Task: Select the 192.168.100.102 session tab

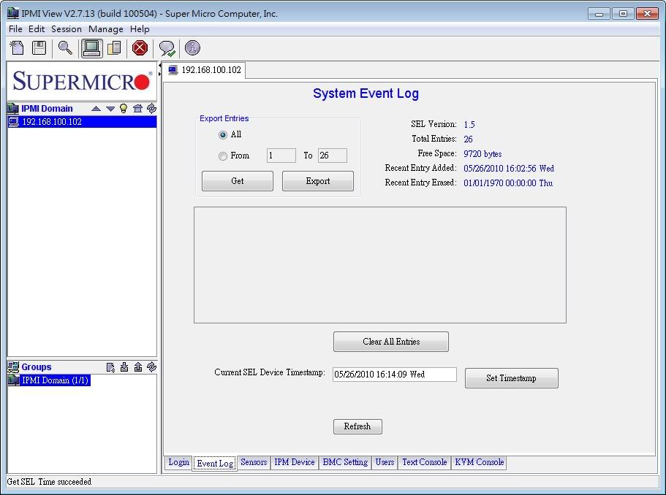Action: [x=205, y=70]
